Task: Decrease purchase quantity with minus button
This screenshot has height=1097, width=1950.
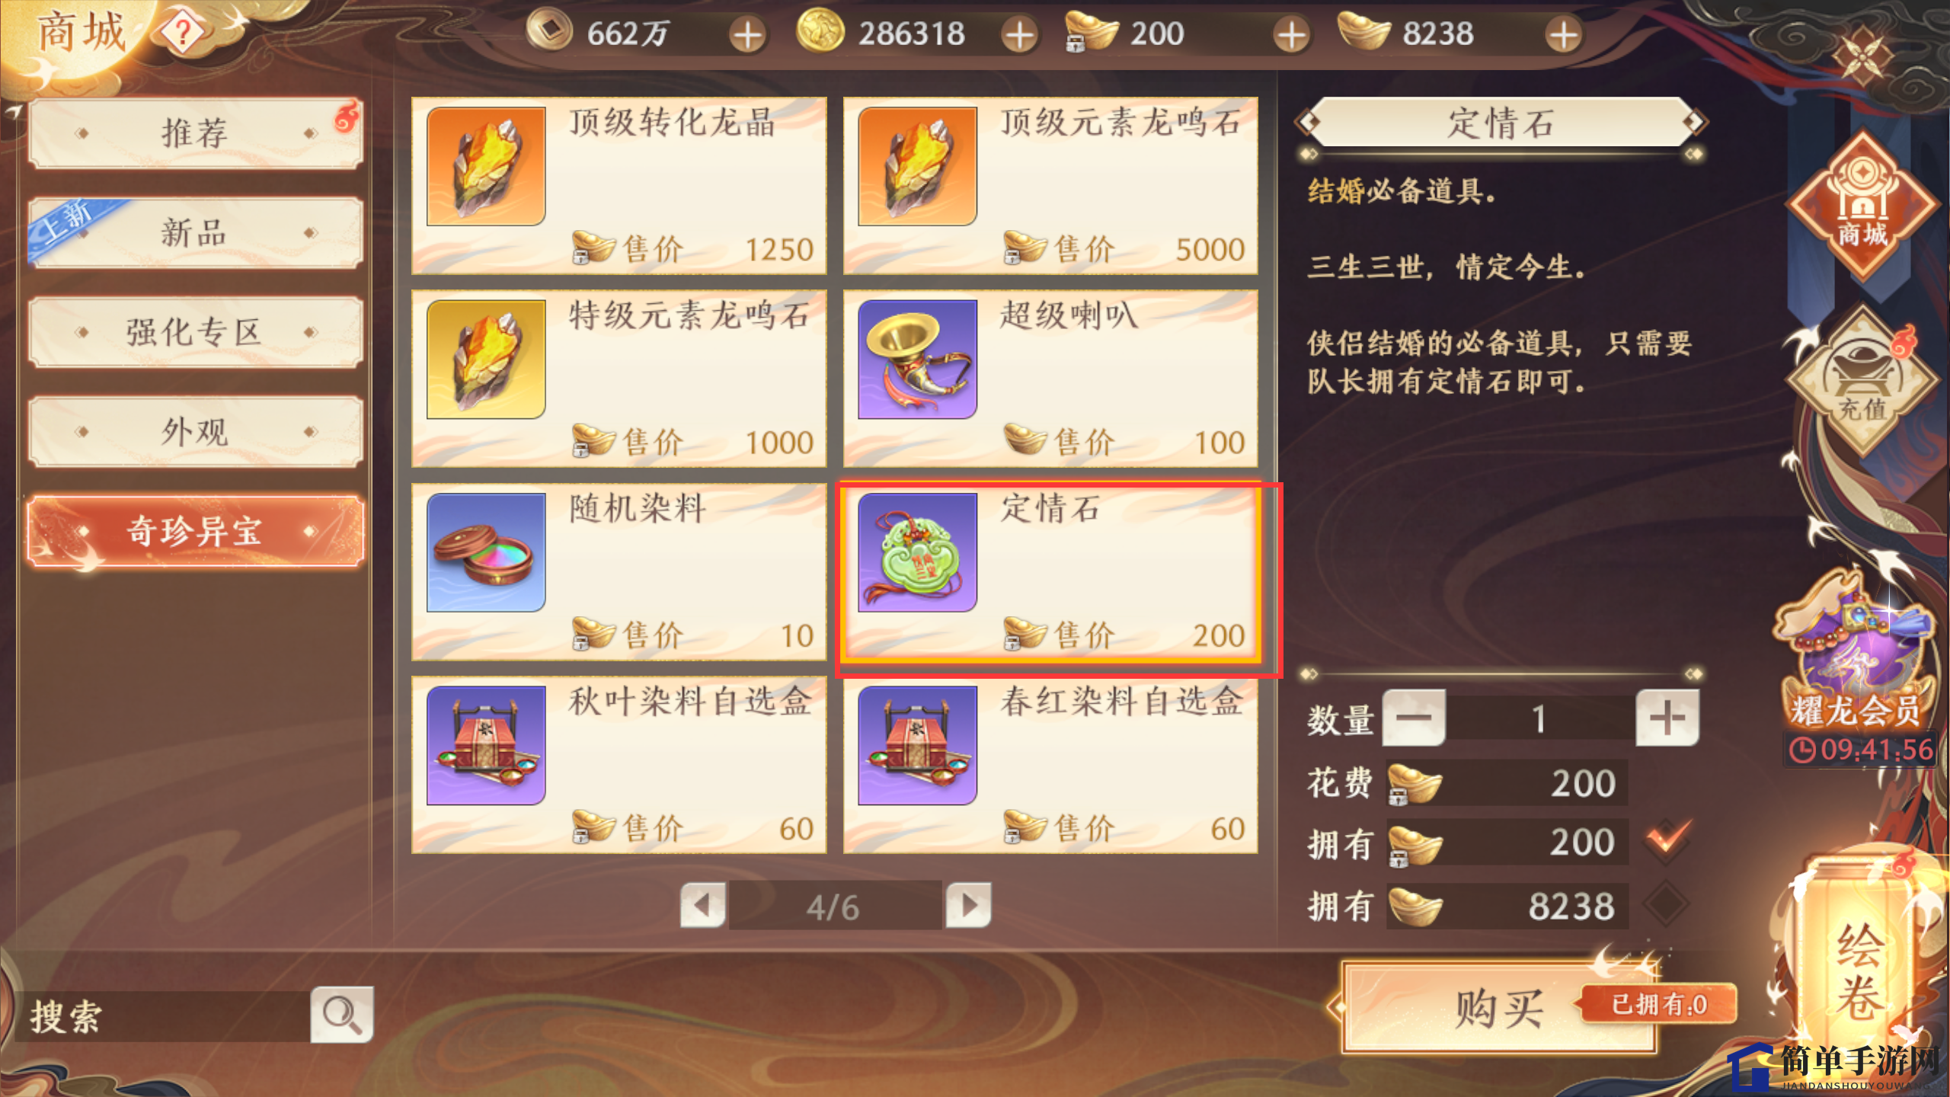Action: pyautogui.click(x=1414, y=718)
